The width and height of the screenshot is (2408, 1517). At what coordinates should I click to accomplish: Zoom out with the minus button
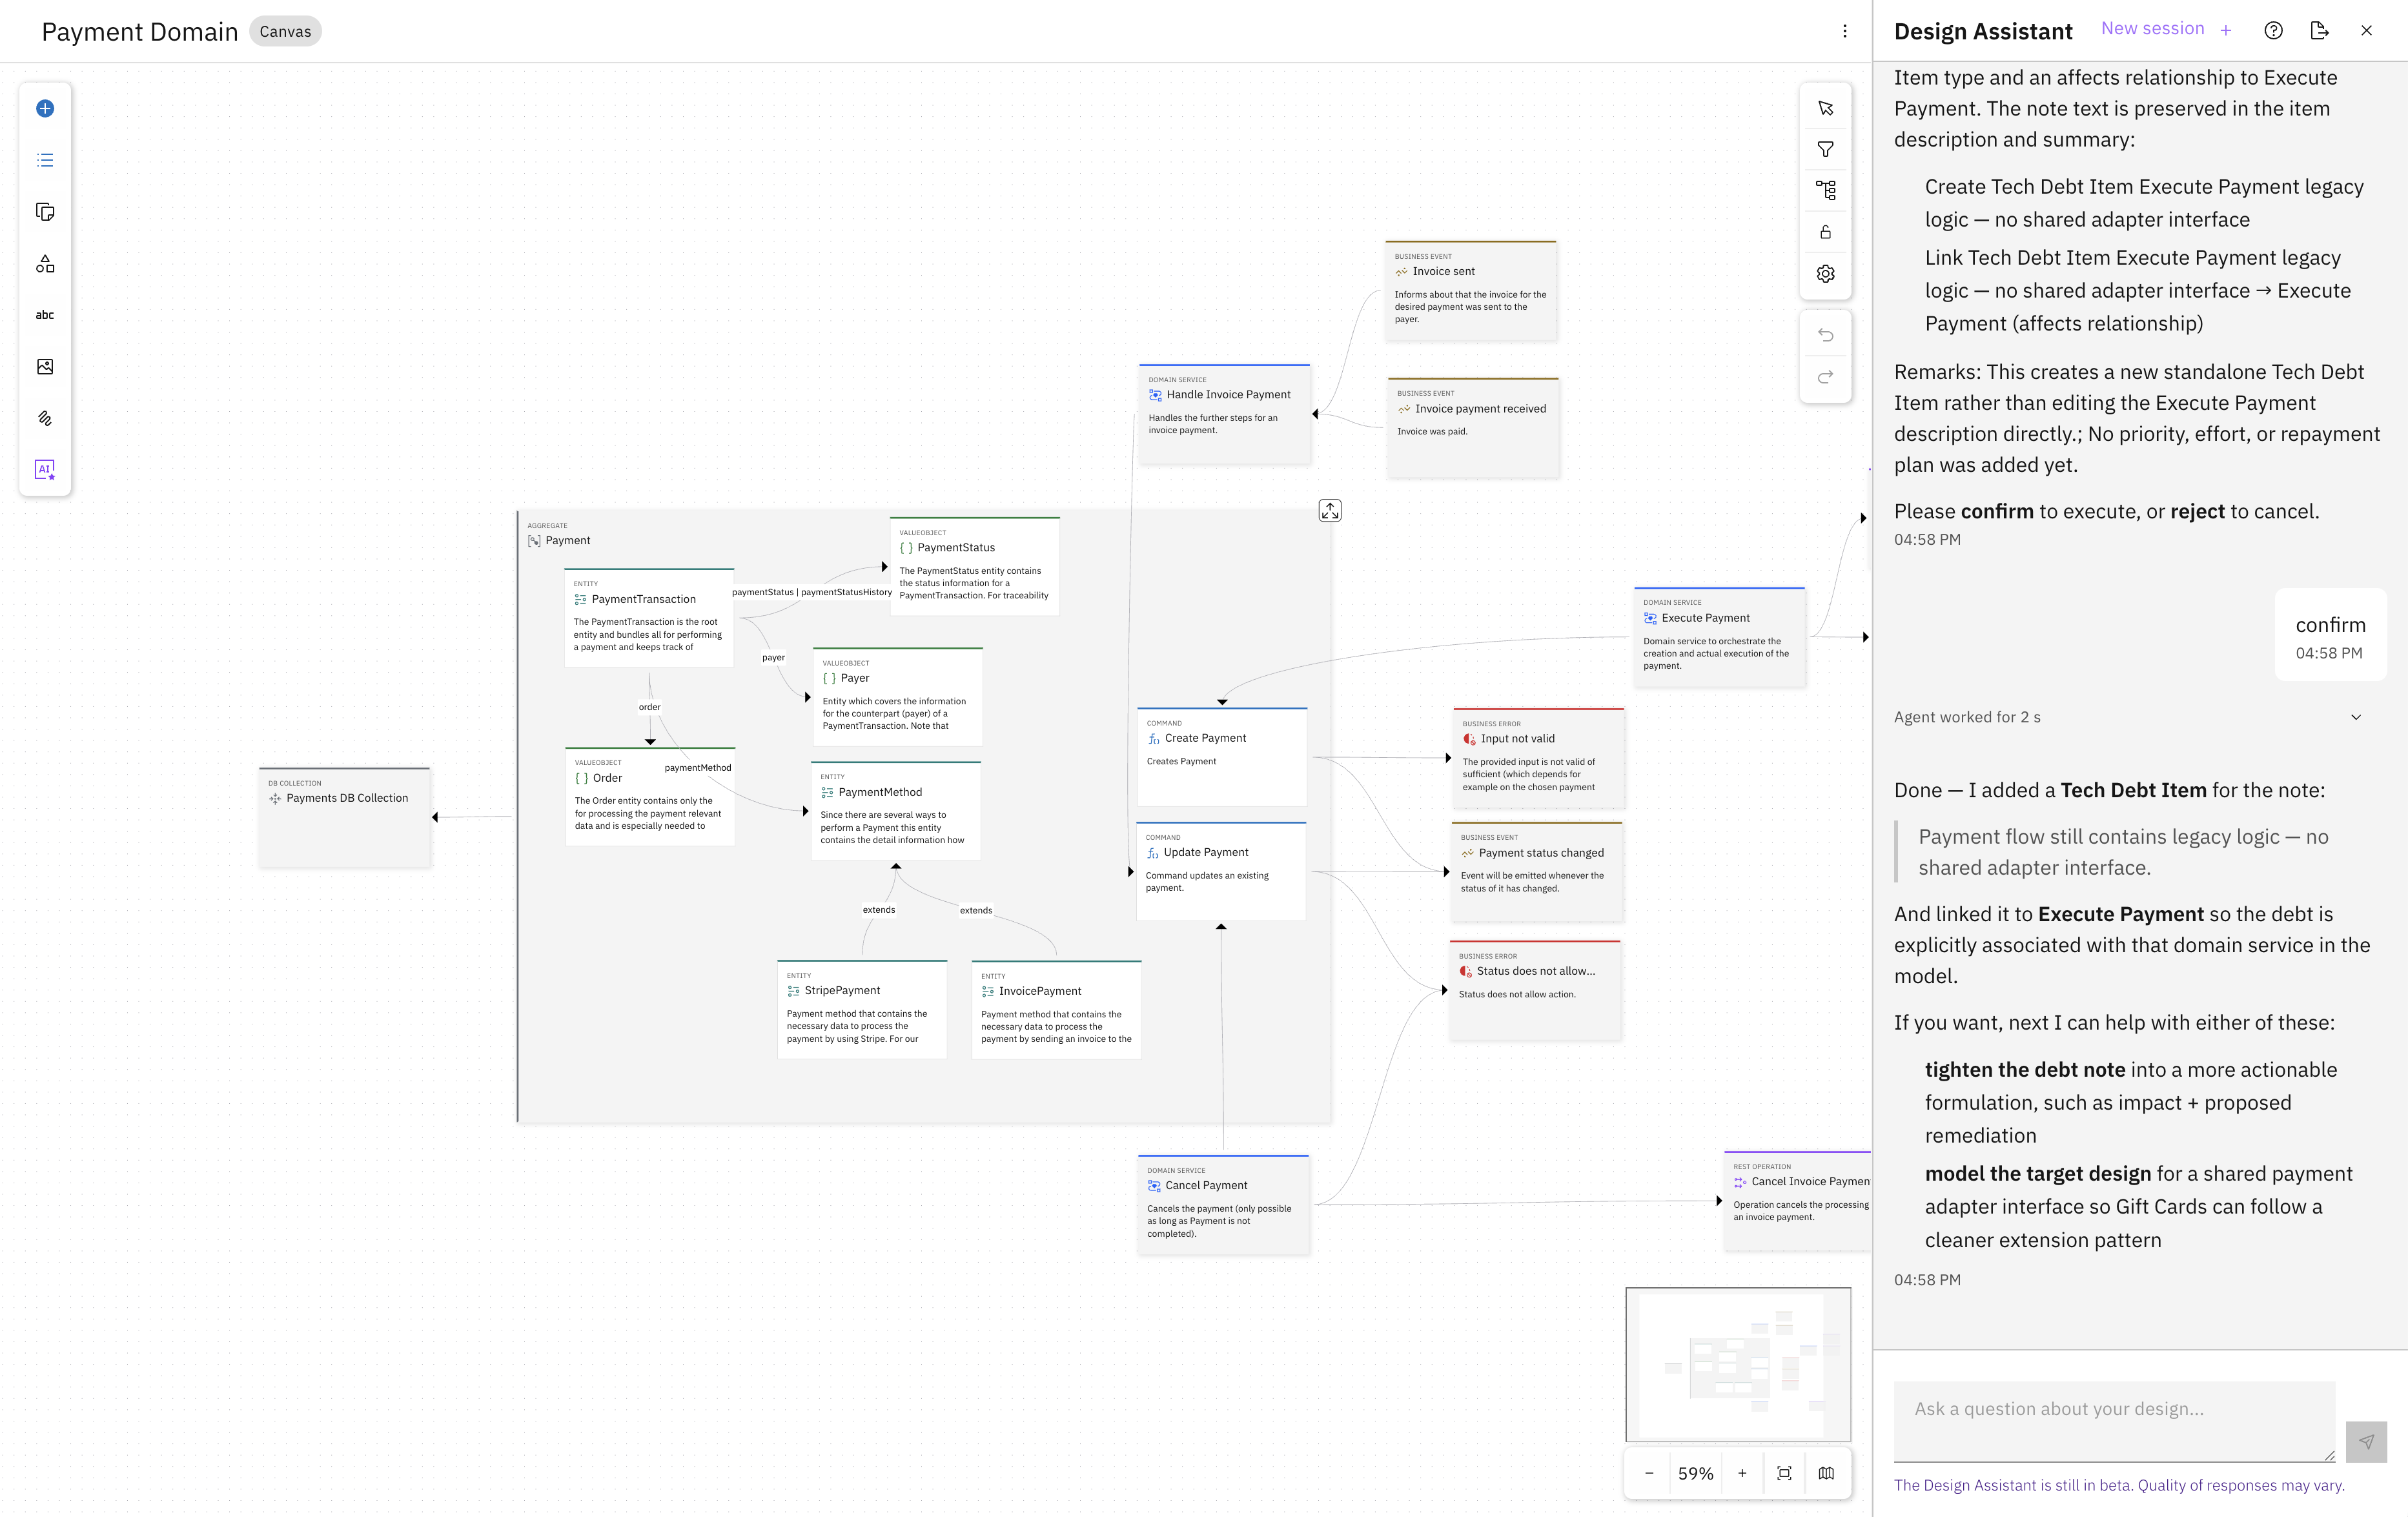point(1649,1473)
